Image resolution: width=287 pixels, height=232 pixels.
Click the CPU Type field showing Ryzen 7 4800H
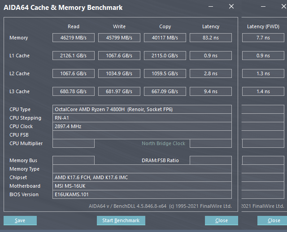point(142,109)
